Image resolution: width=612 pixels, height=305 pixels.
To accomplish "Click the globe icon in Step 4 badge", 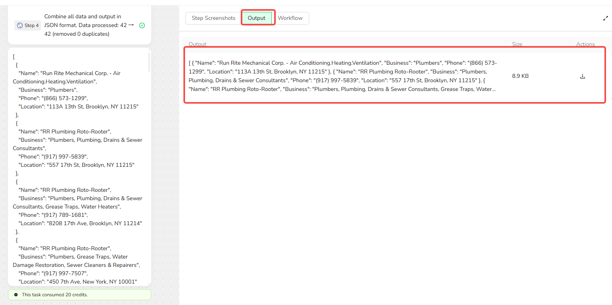I will [x=20, y=25].
